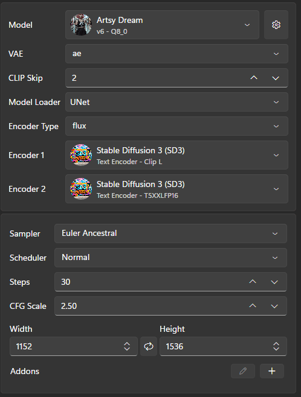Select the Euler Ancestral sampler dropdown
Viewport: 301px width, 397px height.
(170, 233)
